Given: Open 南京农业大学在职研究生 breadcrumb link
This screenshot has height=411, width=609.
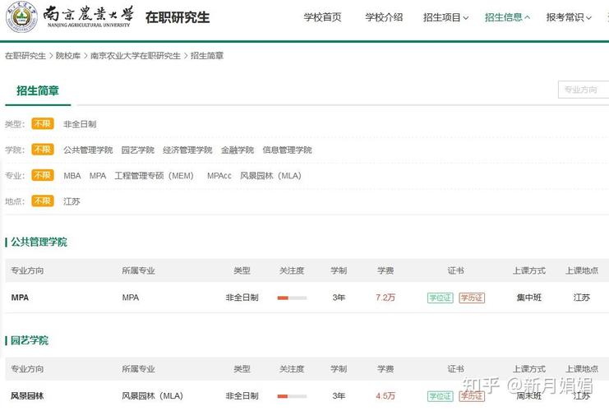Looking at the screenshot, I should pos(136,56).
